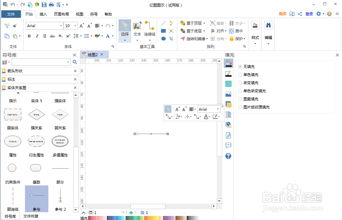Toggle italic formatting

tap(37, 36)
